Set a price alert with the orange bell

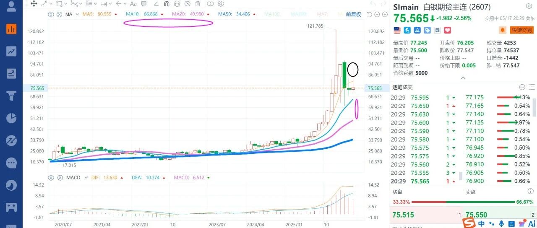click(503, 30)
